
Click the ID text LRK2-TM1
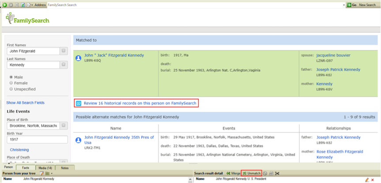(x=92, y=148)
